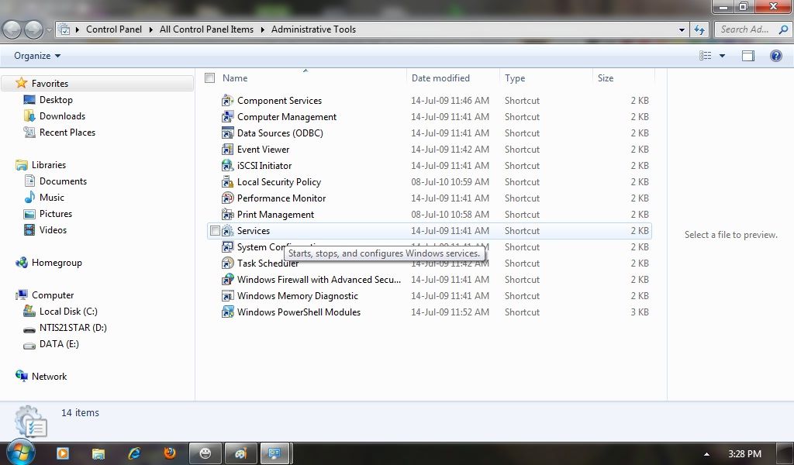Expand the address bar history dropdown

[x=682, y=30]
